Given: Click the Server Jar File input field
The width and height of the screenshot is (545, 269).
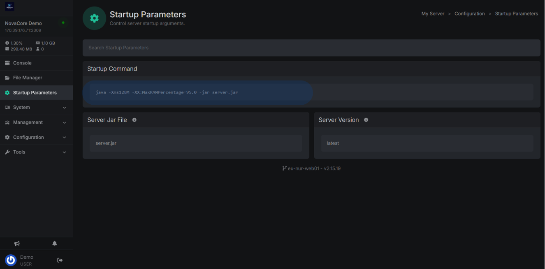Looking at the screenshot, I should (196, 143).
